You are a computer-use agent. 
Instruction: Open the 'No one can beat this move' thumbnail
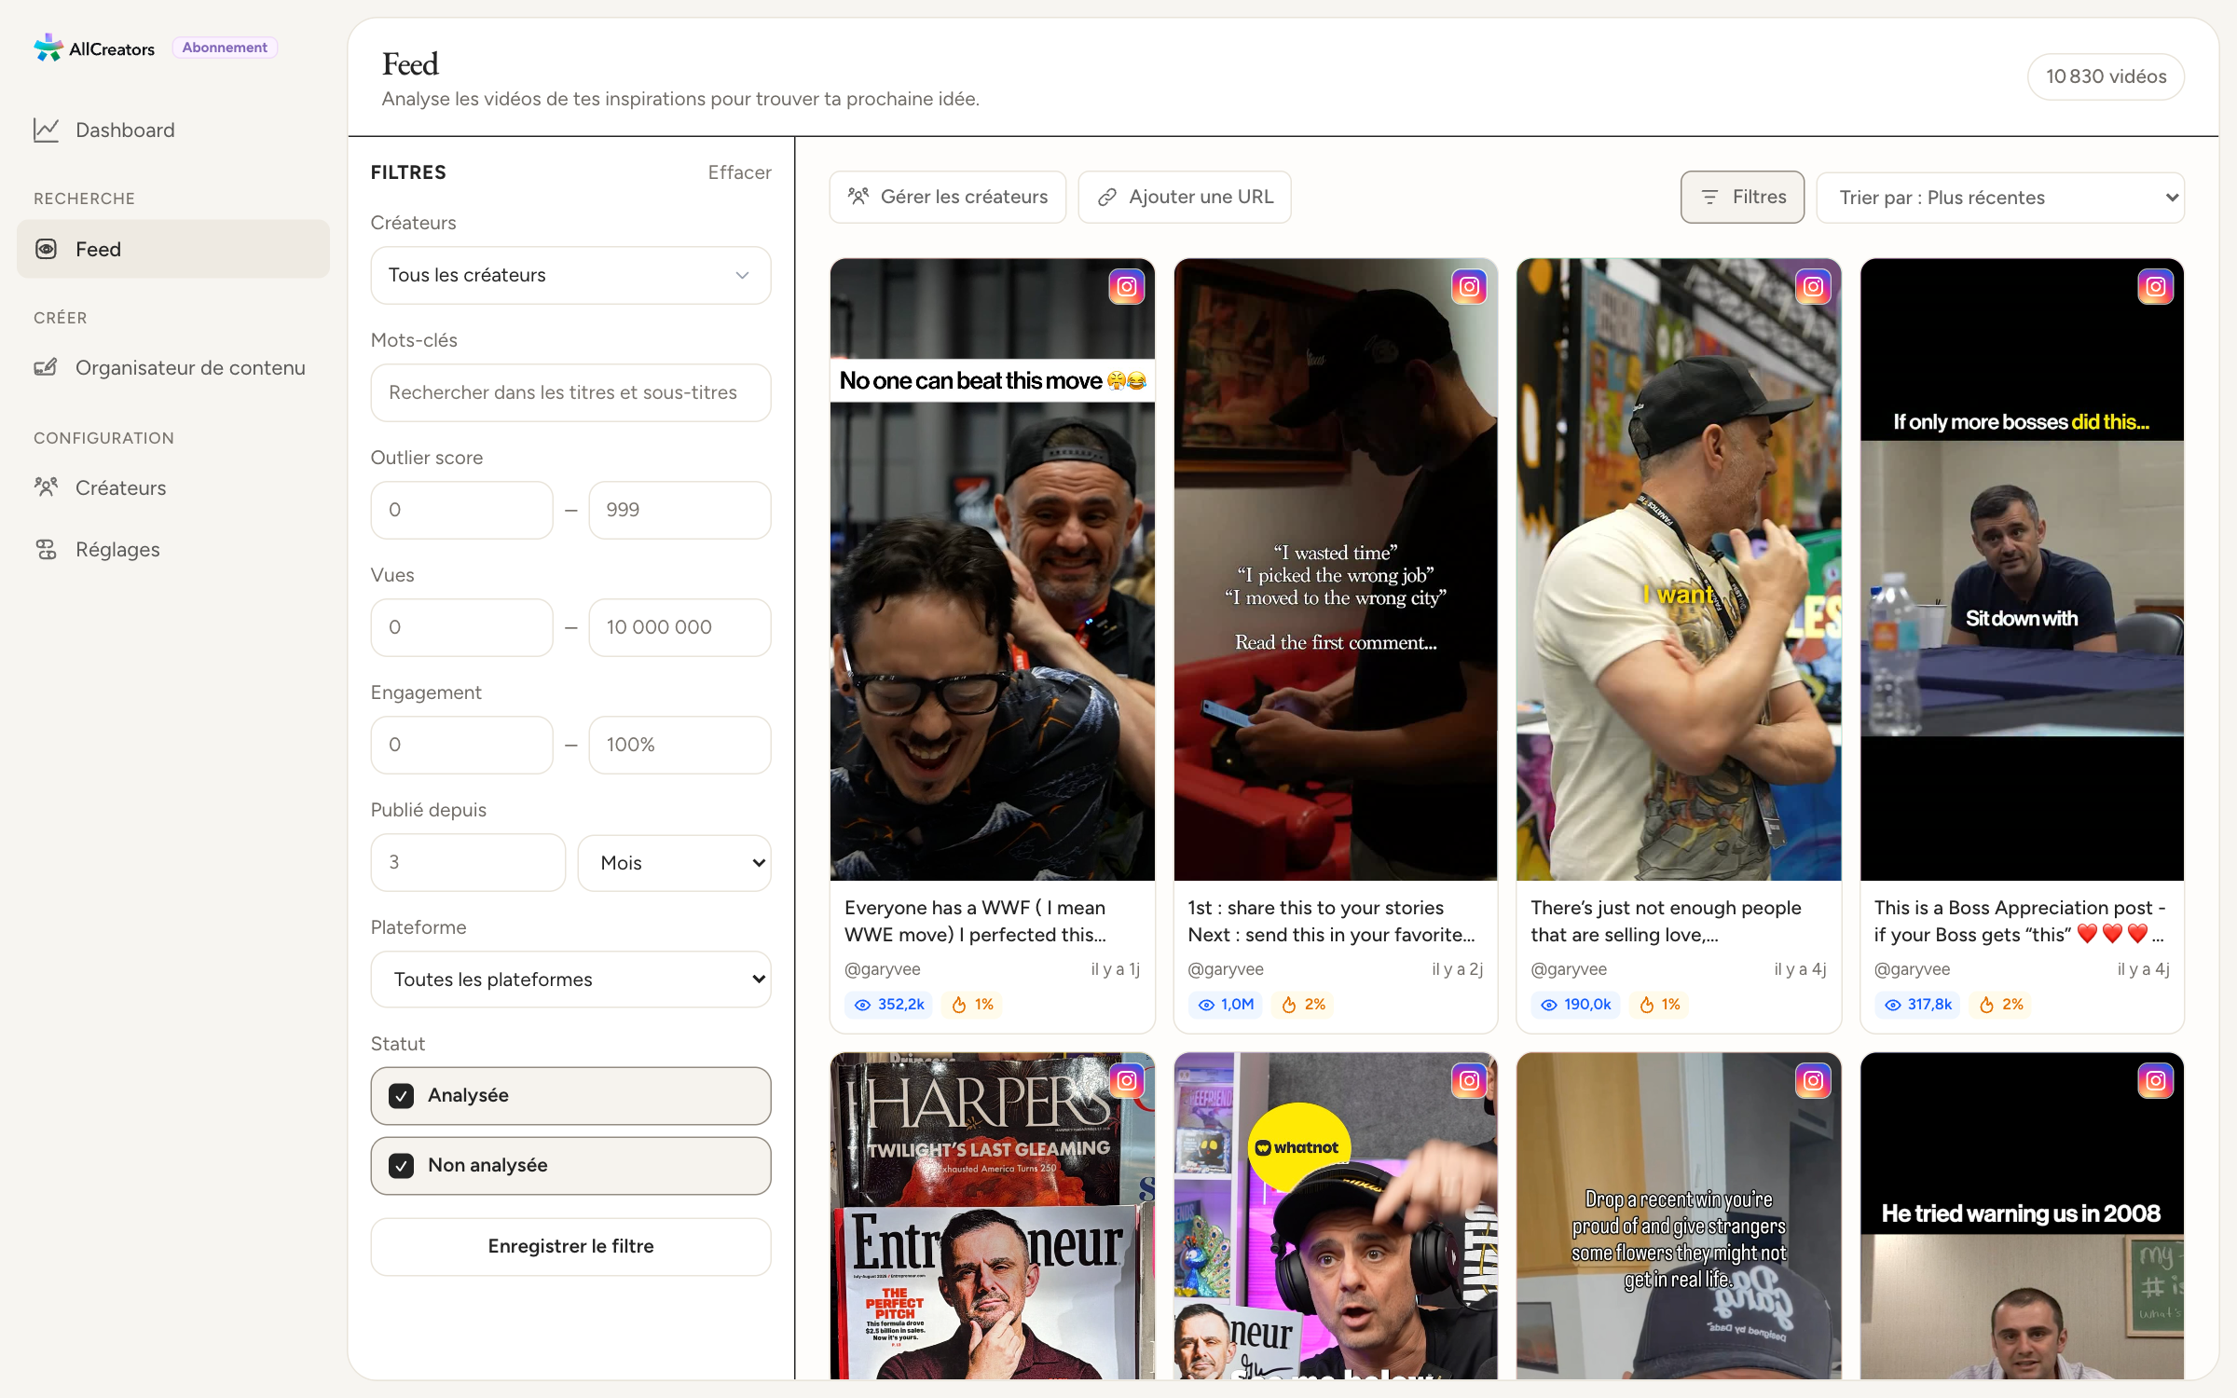coord(992,569)
